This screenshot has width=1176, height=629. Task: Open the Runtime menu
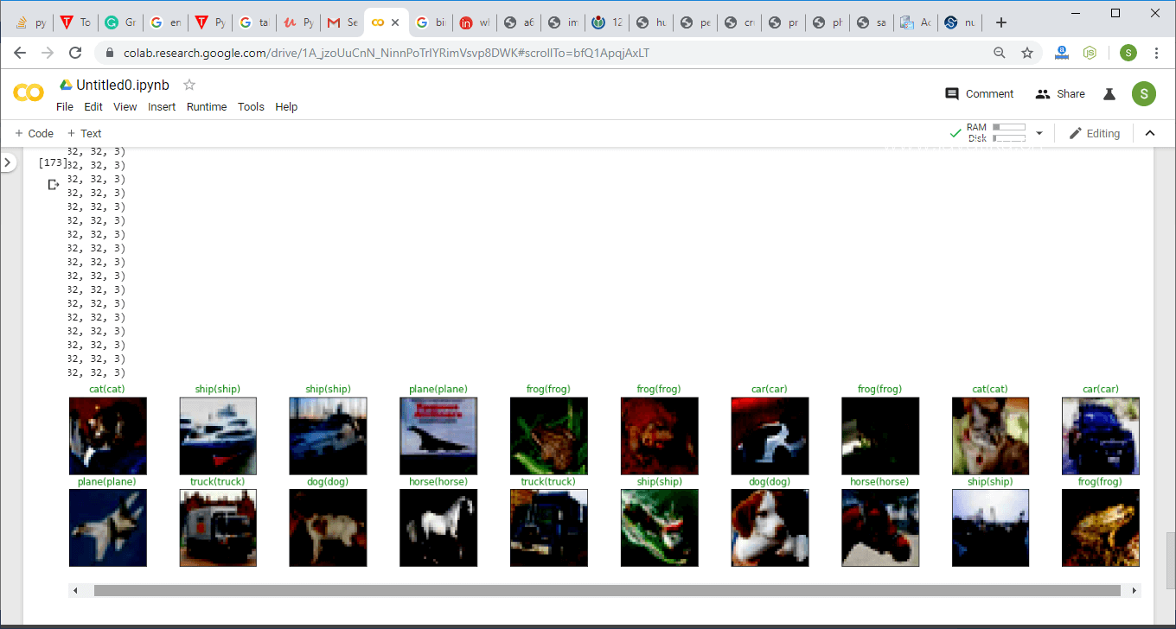(207, 107)
